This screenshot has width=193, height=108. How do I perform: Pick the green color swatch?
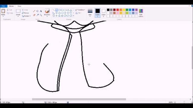pos(127,10)
